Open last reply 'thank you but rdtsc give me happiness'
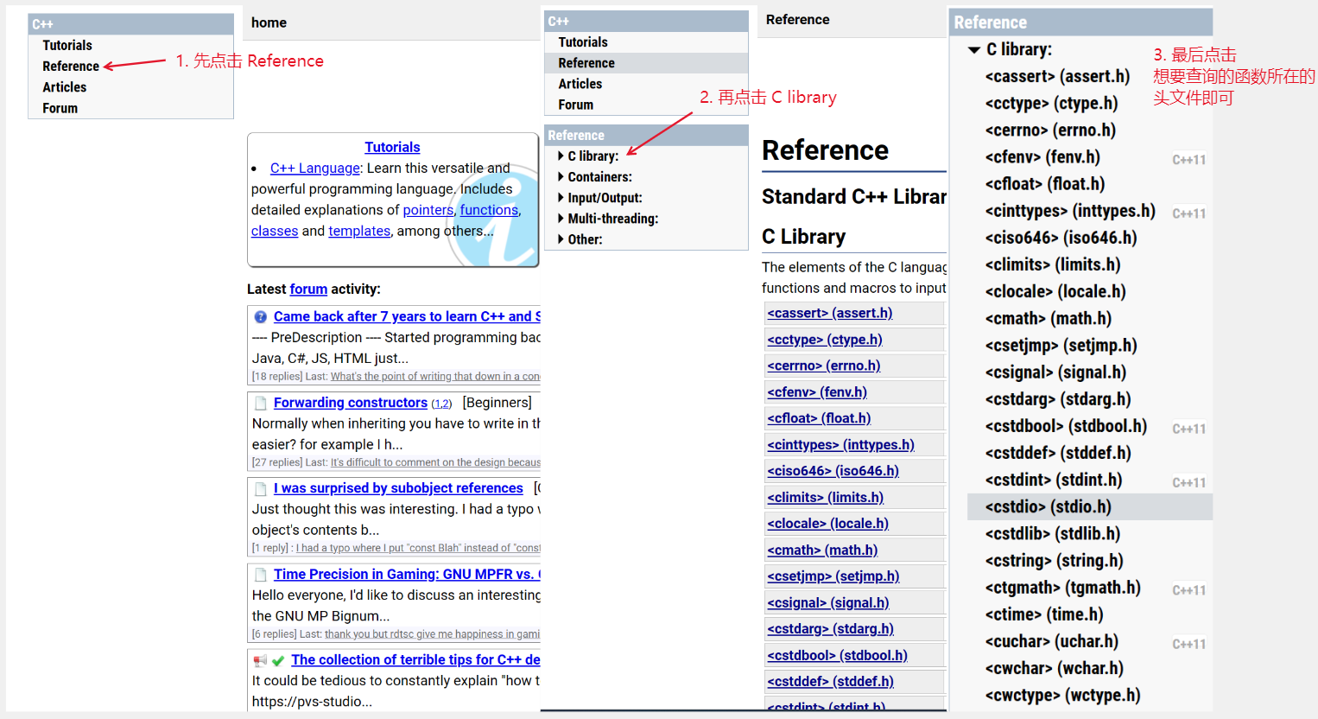This screenshot has height=719, width=1318. [432, 634]
